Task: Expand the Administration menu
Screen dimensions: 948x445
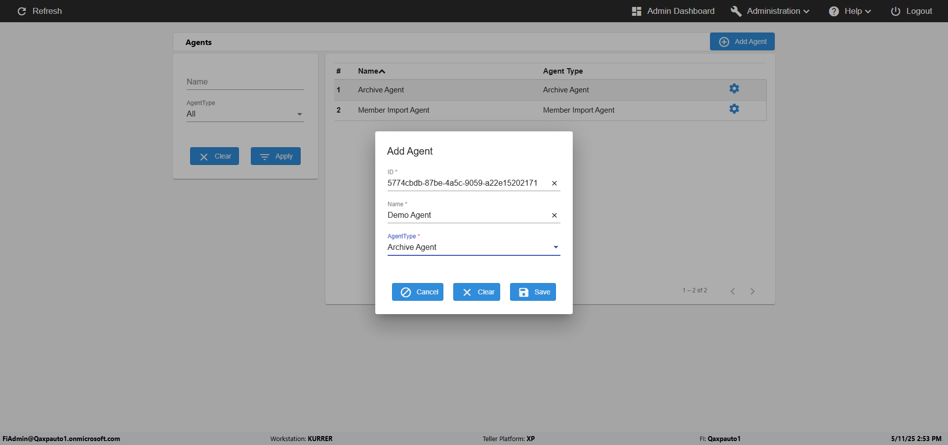Action: 770,11
